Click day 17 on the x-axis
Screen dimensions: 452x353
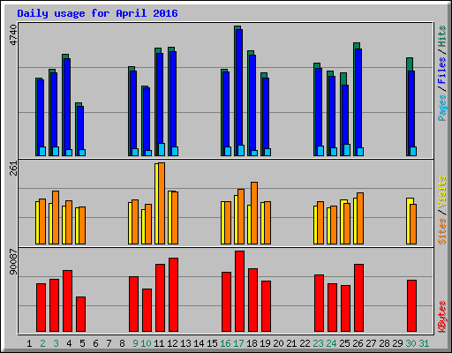point(238,343)
